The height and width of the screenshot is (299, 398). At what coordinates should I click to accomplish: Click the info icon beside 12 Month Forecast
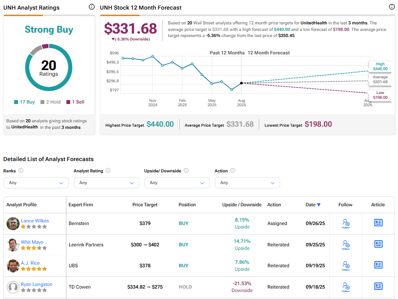click(x=391, y=7)
